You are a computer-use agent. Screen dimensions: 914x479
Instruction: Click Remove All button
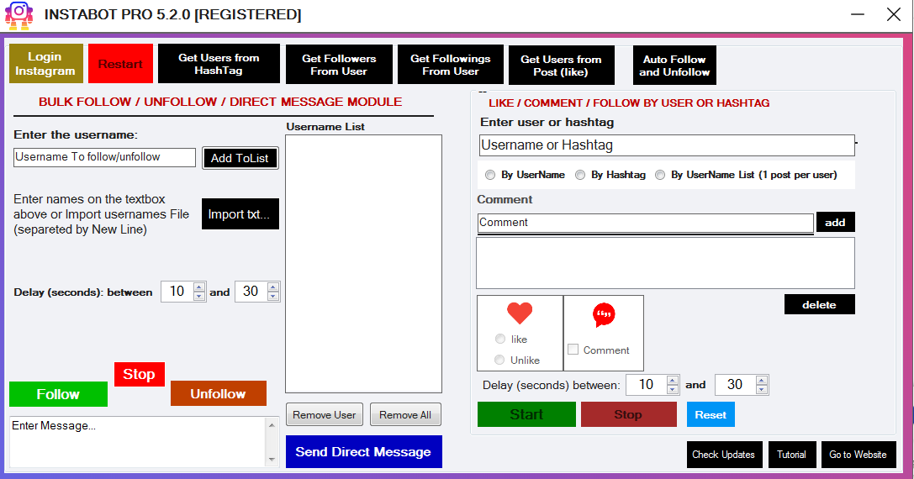point(405,415)
